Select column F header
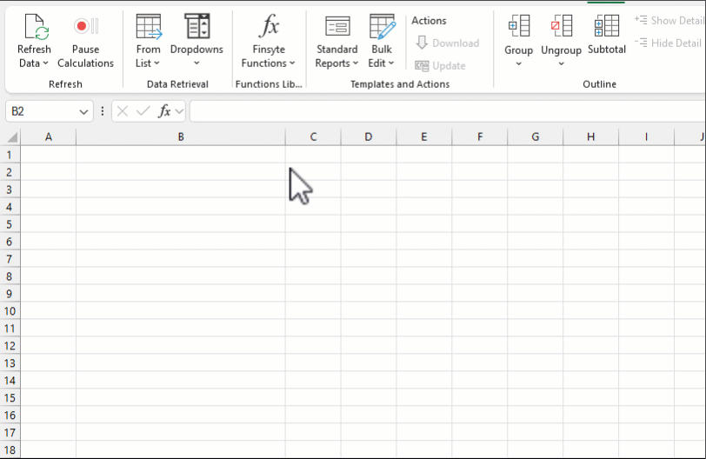Viewport: 706px width, 459px height. tap(480, 136)
